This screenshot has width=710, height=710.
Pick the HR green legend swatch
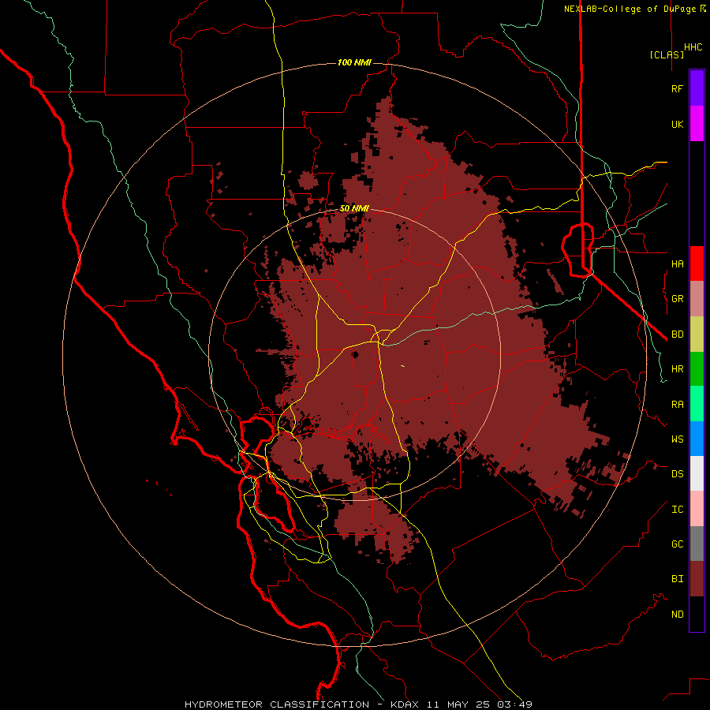point(697,369)
